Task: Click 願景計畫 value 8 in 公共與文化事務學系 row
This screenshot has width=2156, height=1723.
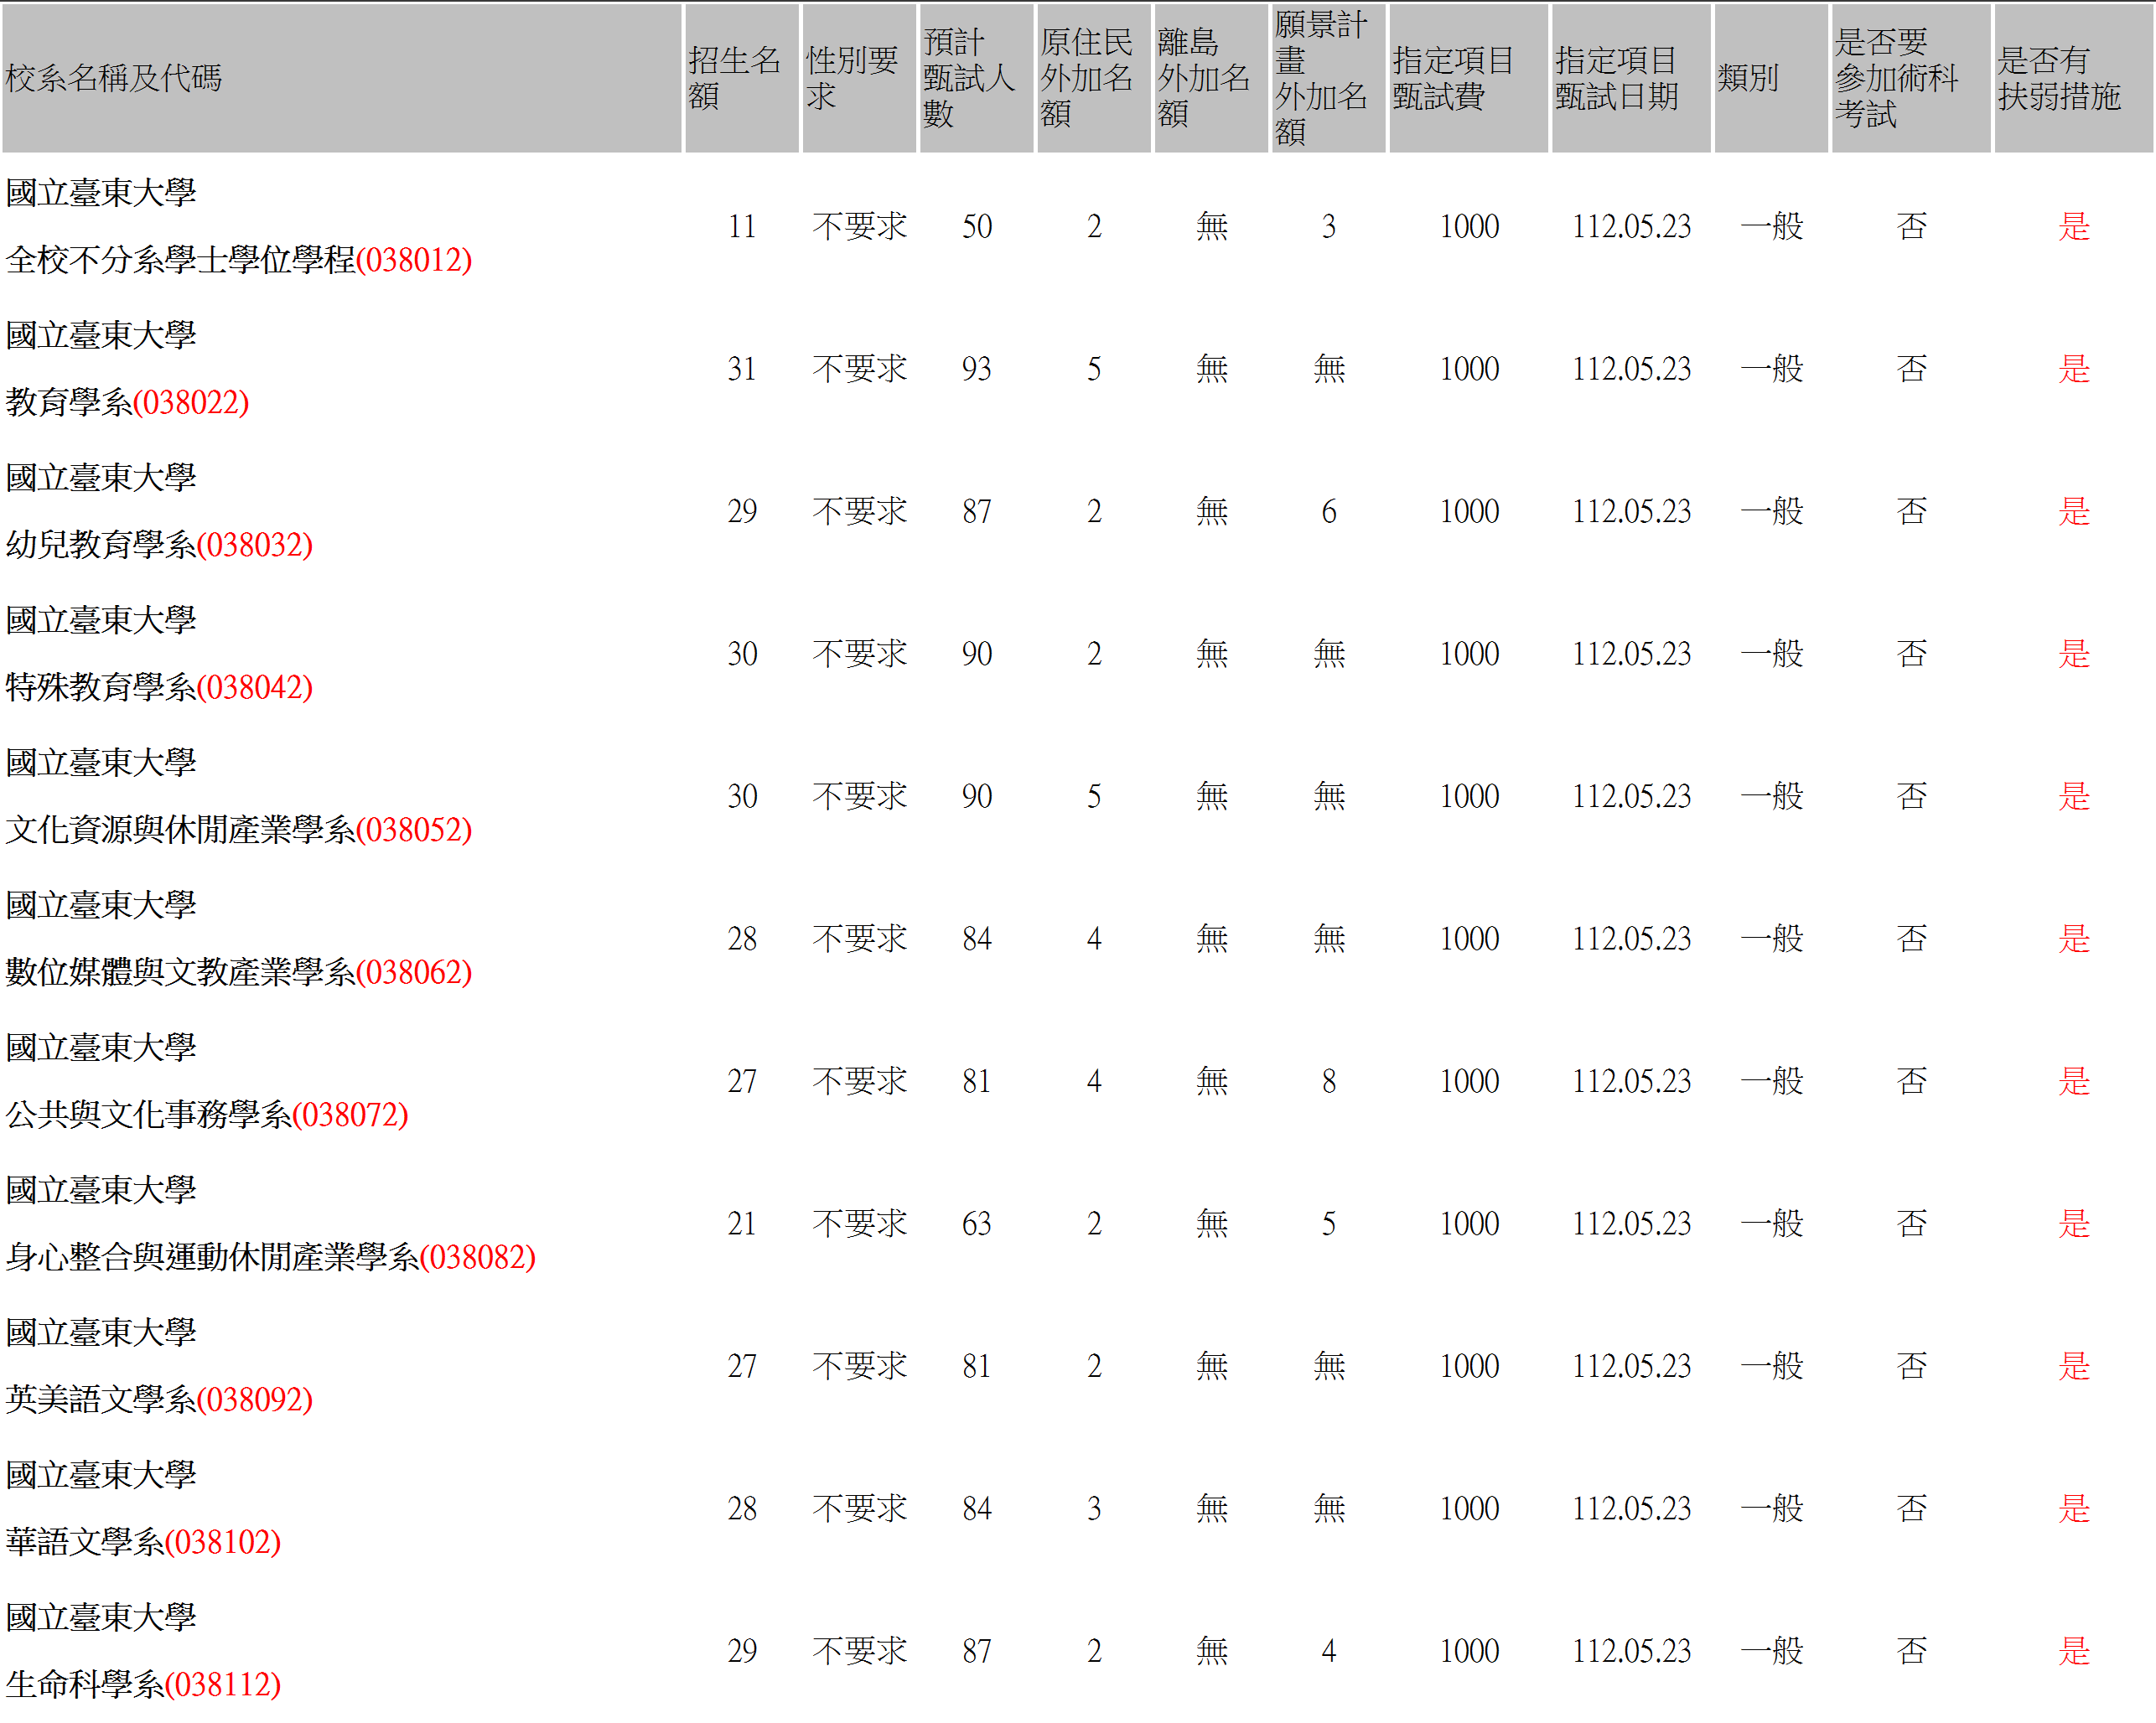Action: click(x=1329, y=1082)
